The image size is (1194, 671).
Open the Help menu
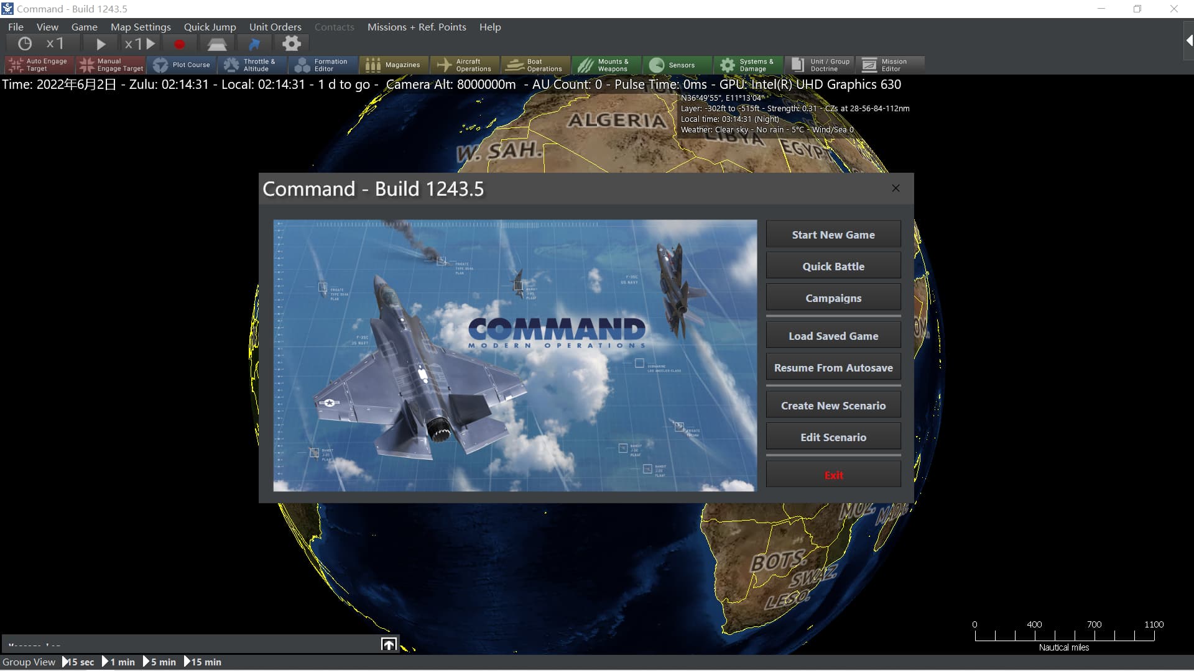click(x=490, y=27)
